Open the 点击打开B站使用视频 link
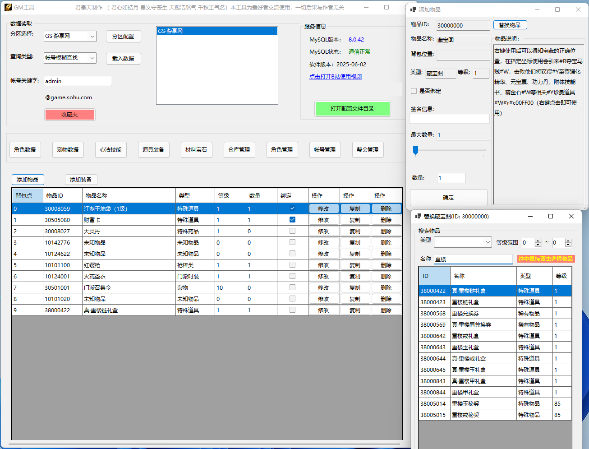Image resolution: width=589 pixels, height=449 pixels. 335,77
